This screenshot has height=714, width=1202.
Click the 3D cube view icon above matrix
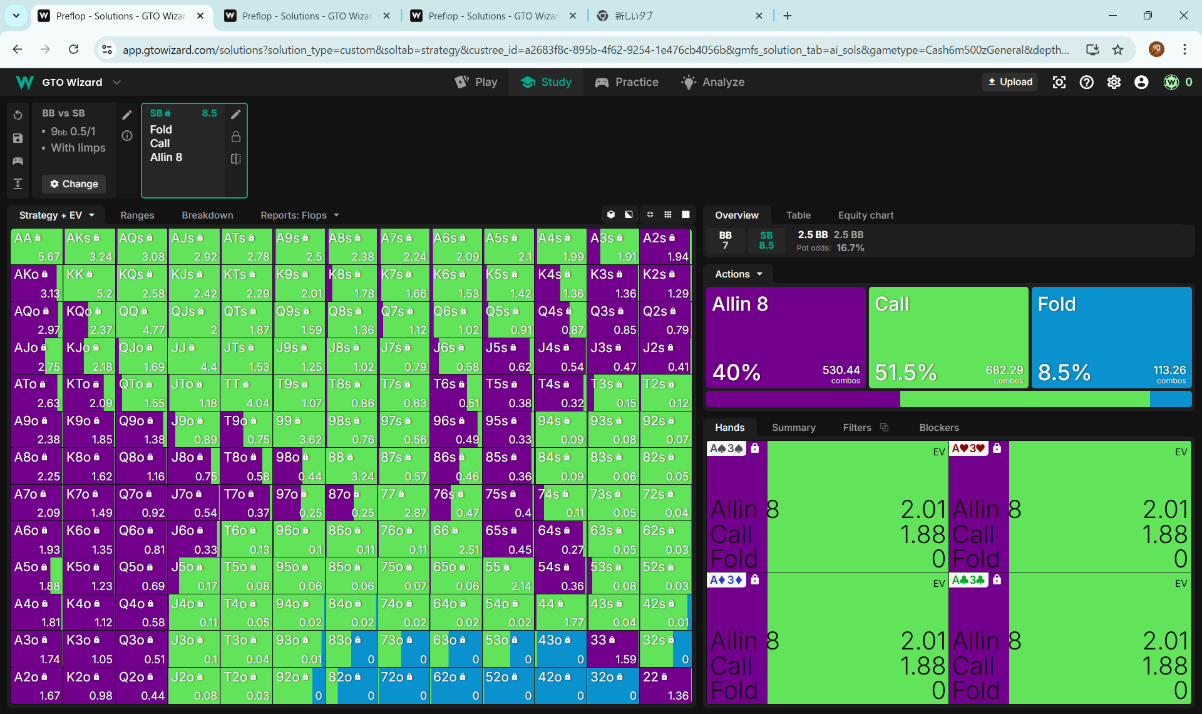click(611, 215)
